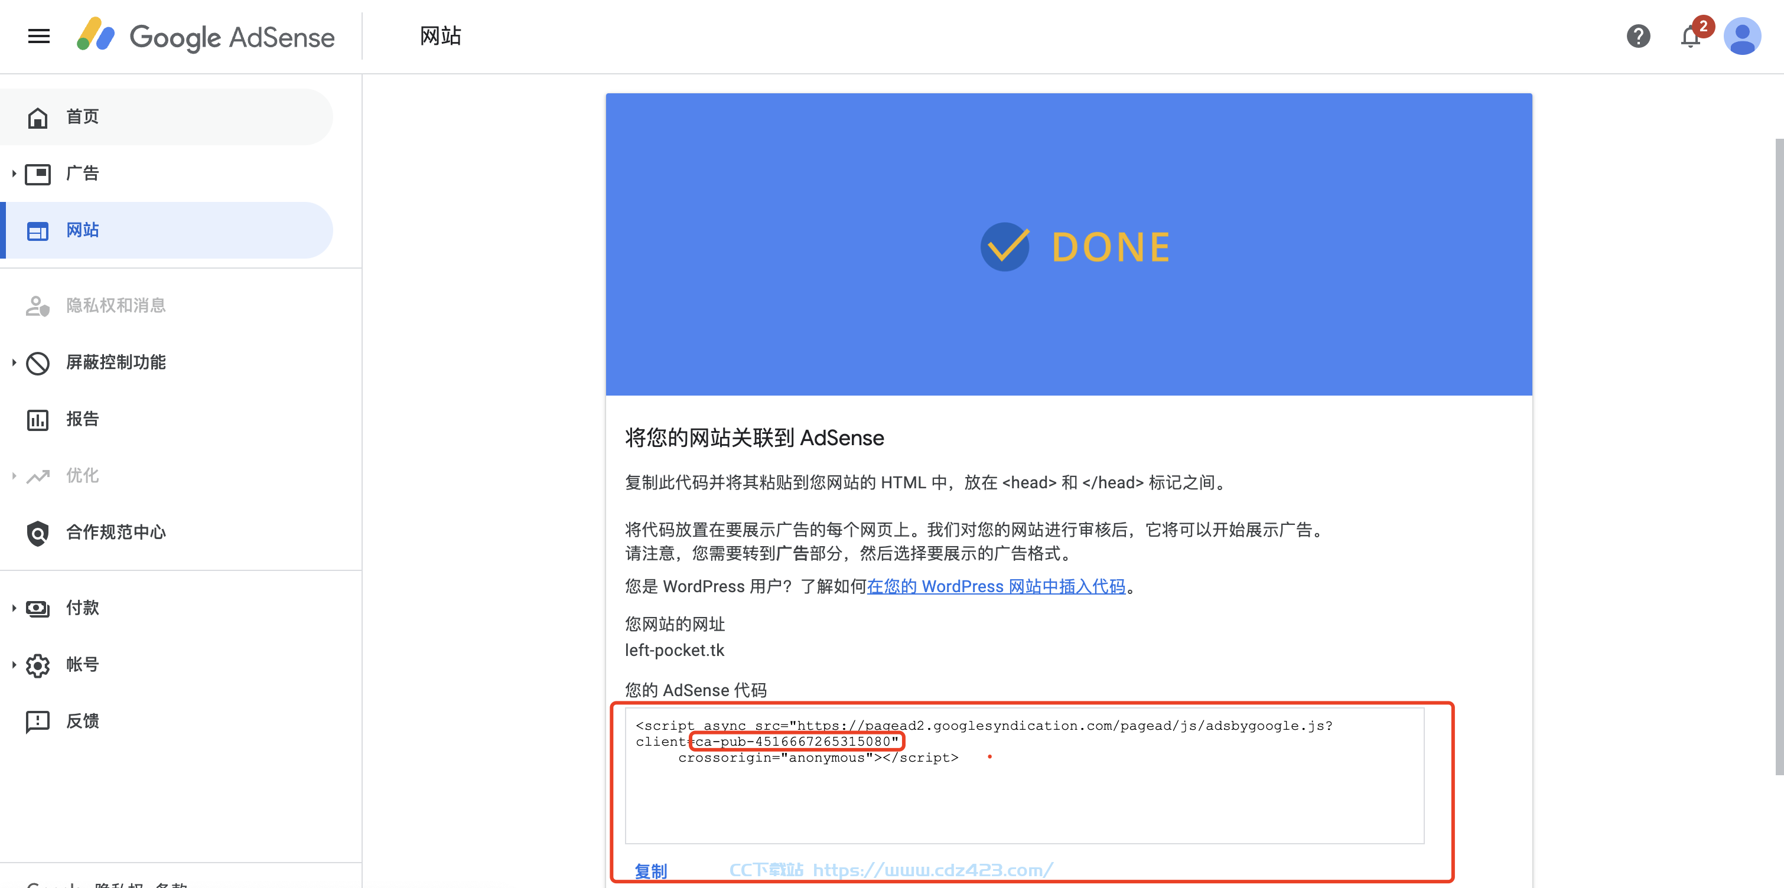
Task: Expand the 付款 submenu arrow
Action: (x=13, y=608)
